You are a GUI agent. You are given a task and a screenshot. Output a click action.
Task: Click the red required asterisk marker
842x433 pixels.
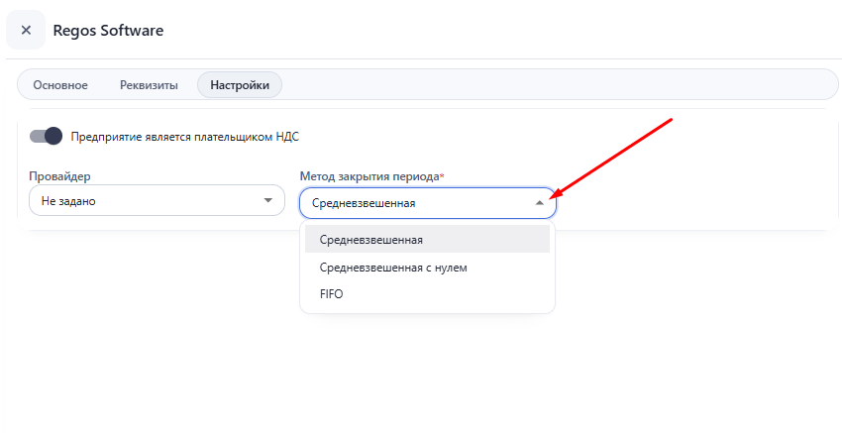click(x=442, y=175)
